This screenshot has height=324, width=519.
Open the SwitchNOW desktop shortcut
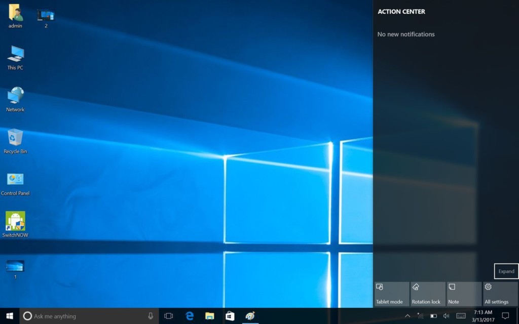pos(15,222)
